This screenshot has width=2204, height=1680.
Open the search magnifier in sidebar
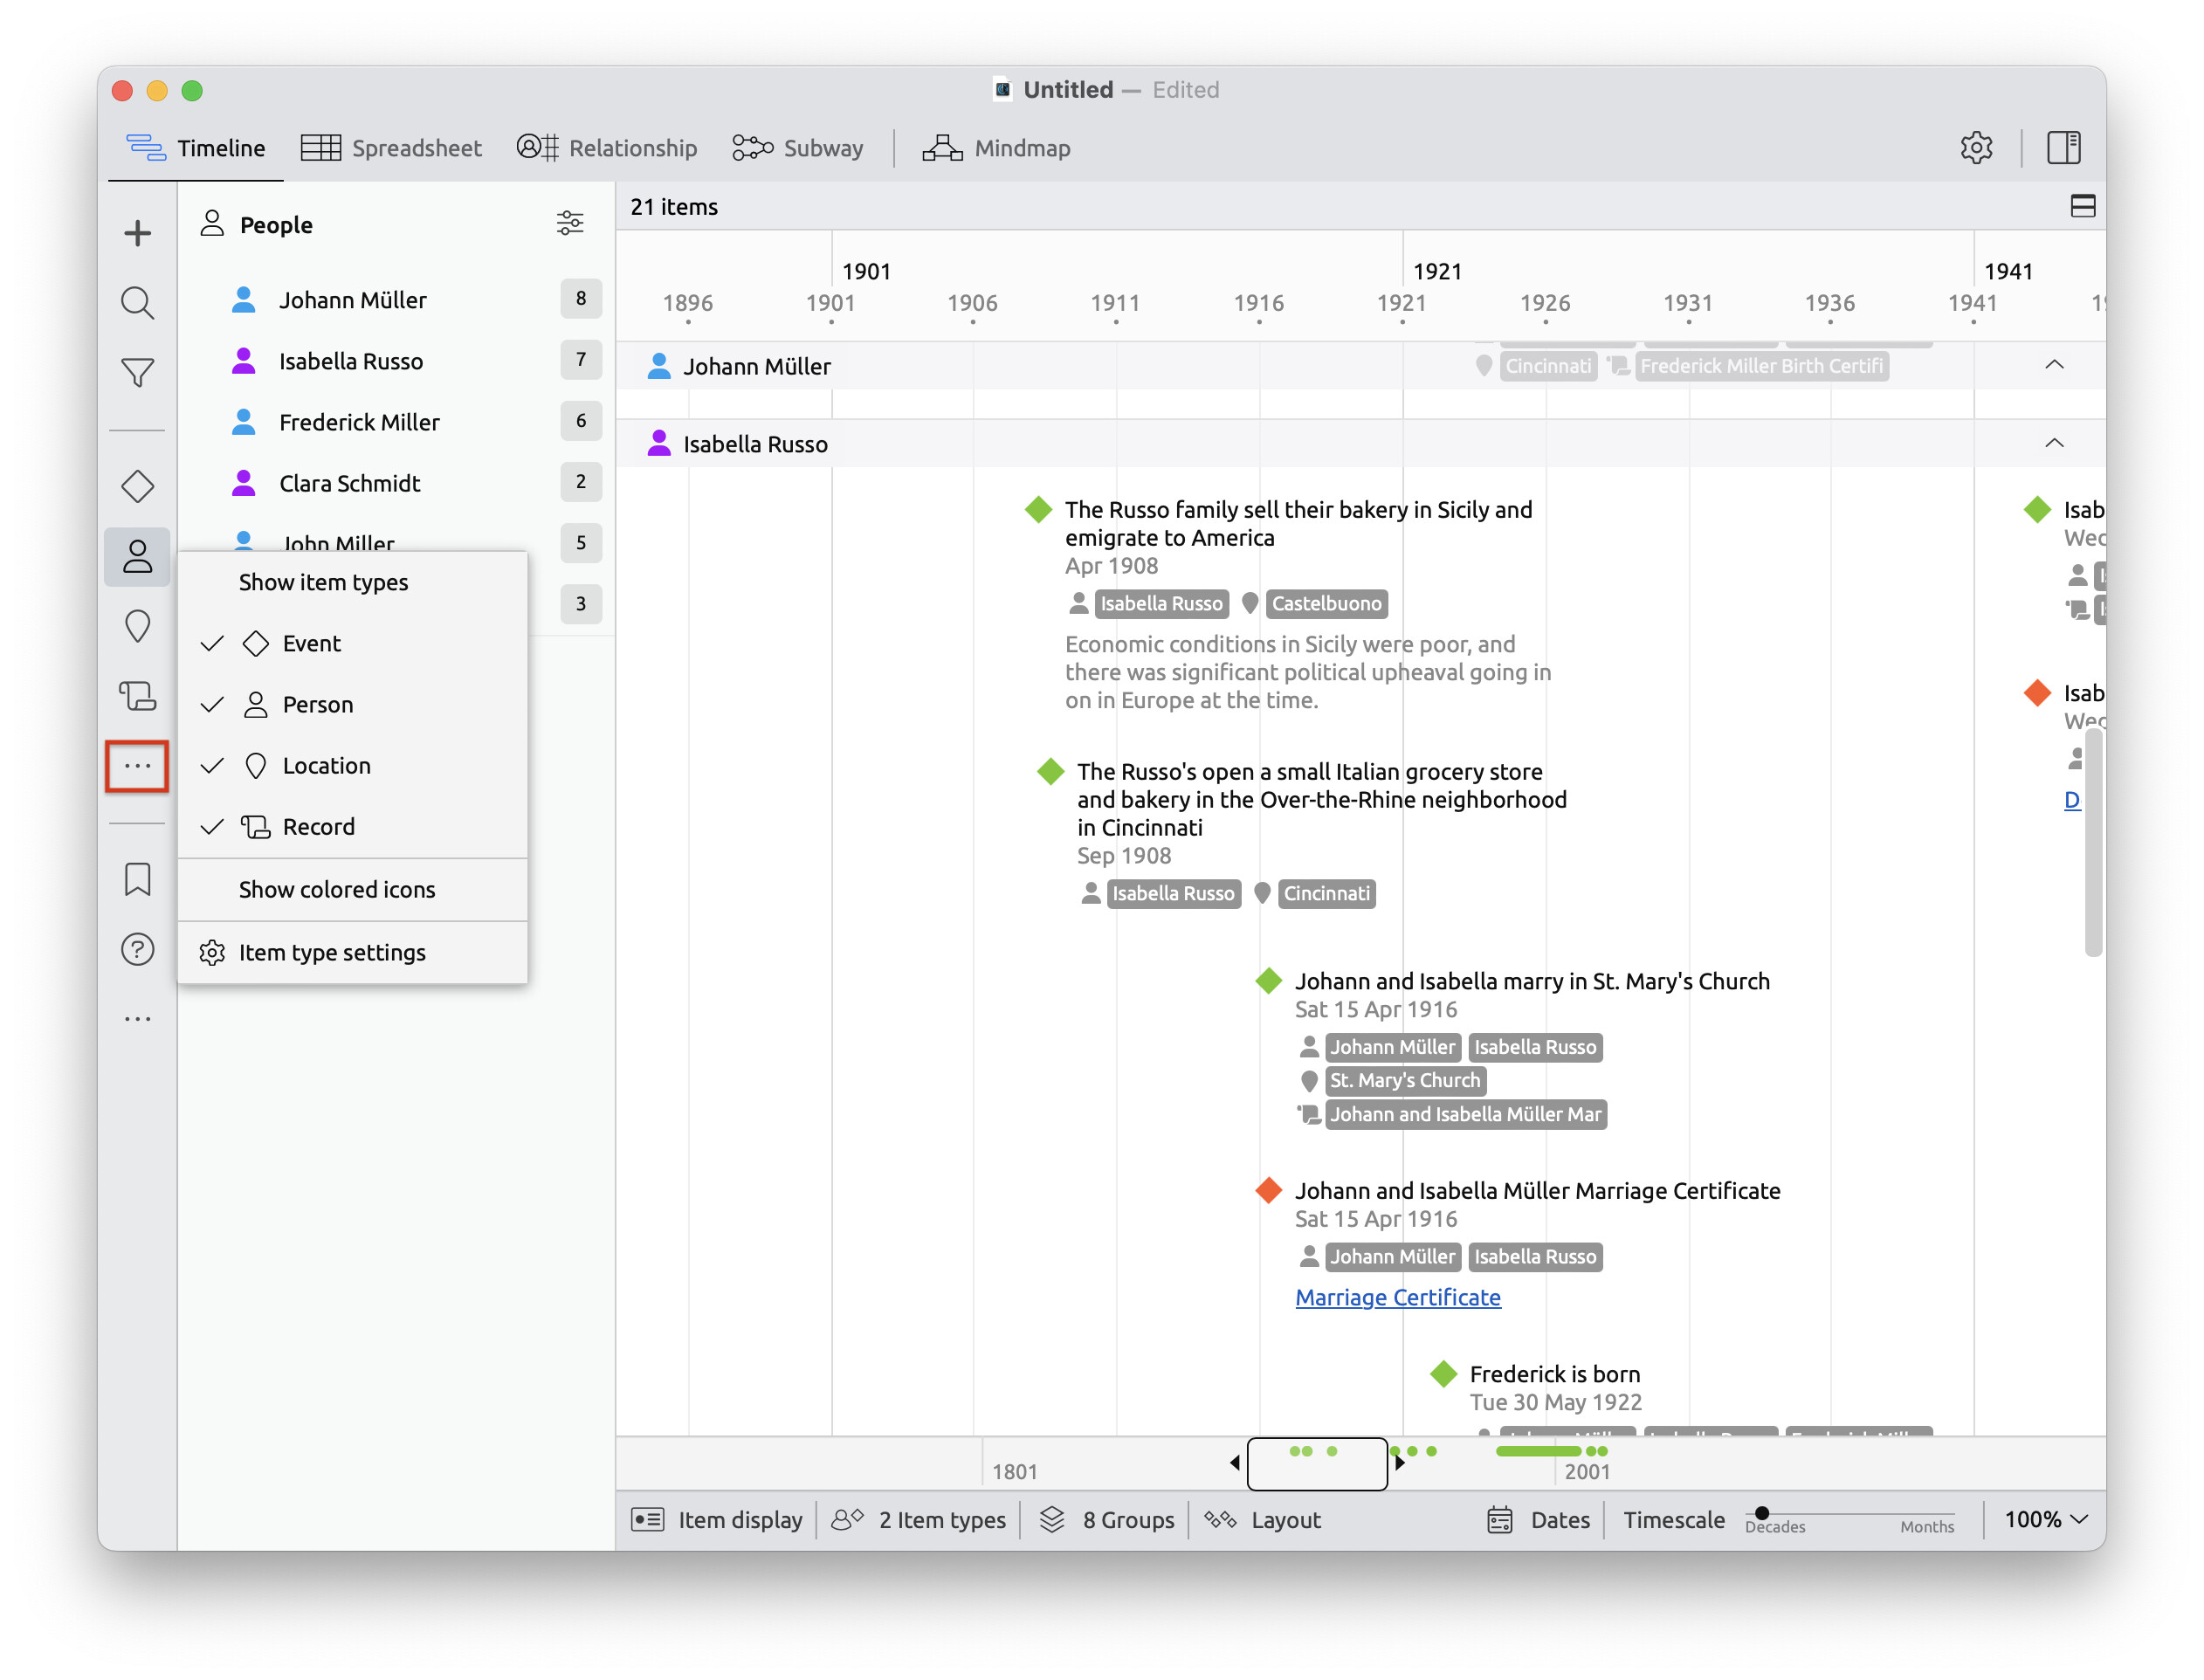click(x=137, y=303)
